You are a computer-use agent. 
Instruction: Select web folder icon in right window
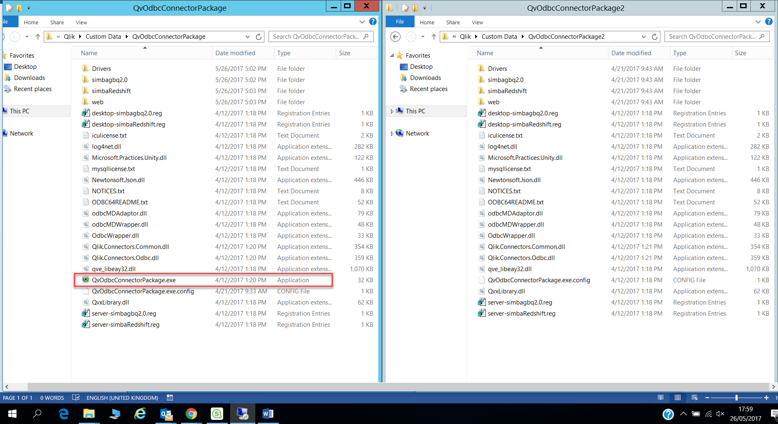481,102
